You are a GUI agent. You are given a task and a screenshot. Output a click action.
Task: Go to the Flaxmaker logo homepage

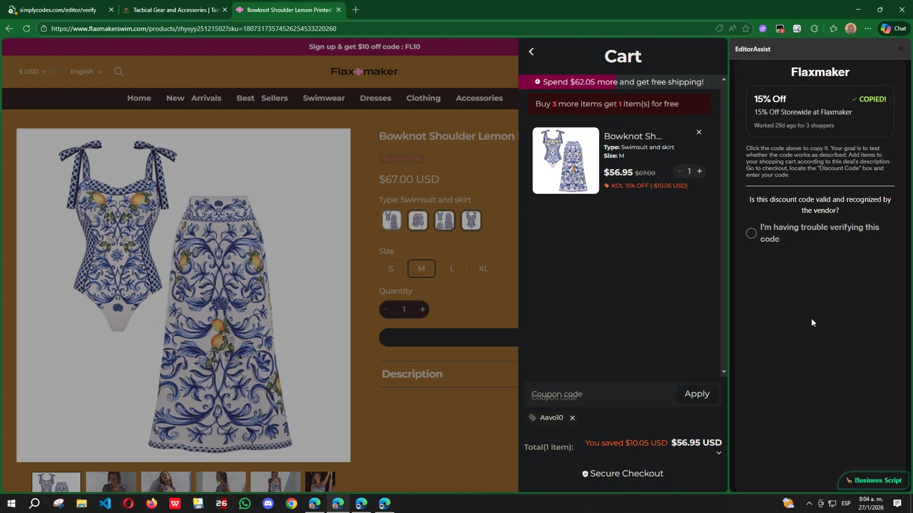point(364,72)
